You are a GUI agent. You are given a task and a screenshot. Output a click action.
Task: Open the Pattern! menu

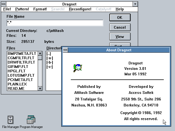click(22, 9)
